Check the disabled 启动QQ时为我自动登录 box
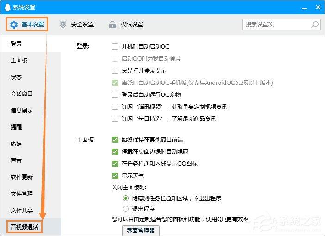Image resolution: width=325 pixels, height=236 pixels. coord(115,58)
